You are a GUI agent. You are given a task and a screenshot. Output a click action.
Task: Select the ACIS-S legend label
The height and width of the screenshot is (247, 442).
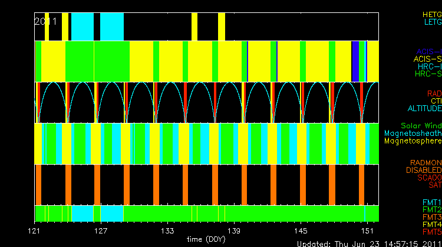point(427,59)
